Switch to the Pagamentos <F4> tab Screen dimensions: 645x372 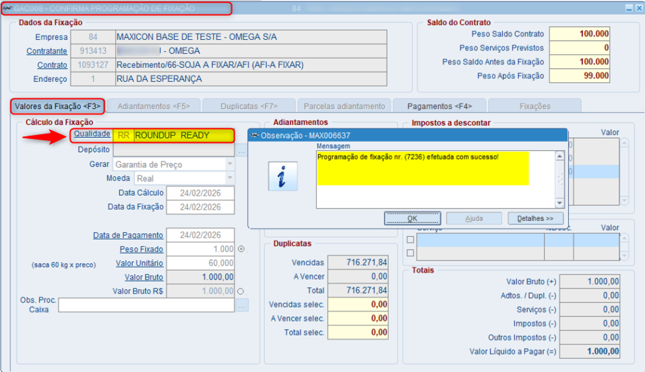click(440, 106)
